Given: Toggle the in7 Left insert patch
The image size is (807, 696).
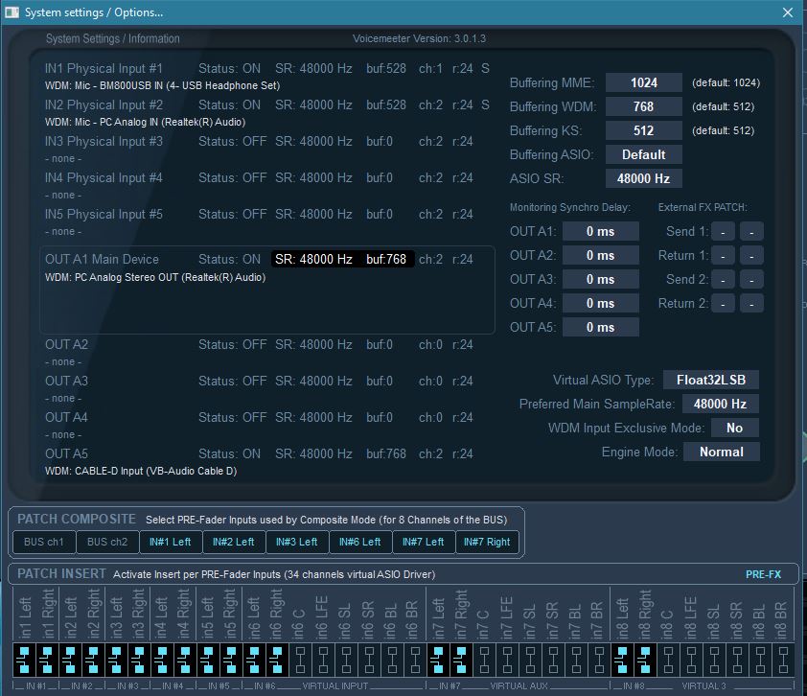Looking at the screenshot, I should coord(438,660).
